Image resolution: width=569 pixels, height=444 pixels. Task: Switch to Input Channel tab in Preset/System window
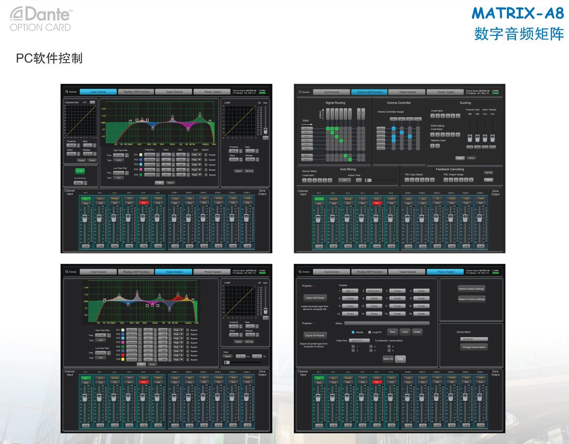(331, 272)
